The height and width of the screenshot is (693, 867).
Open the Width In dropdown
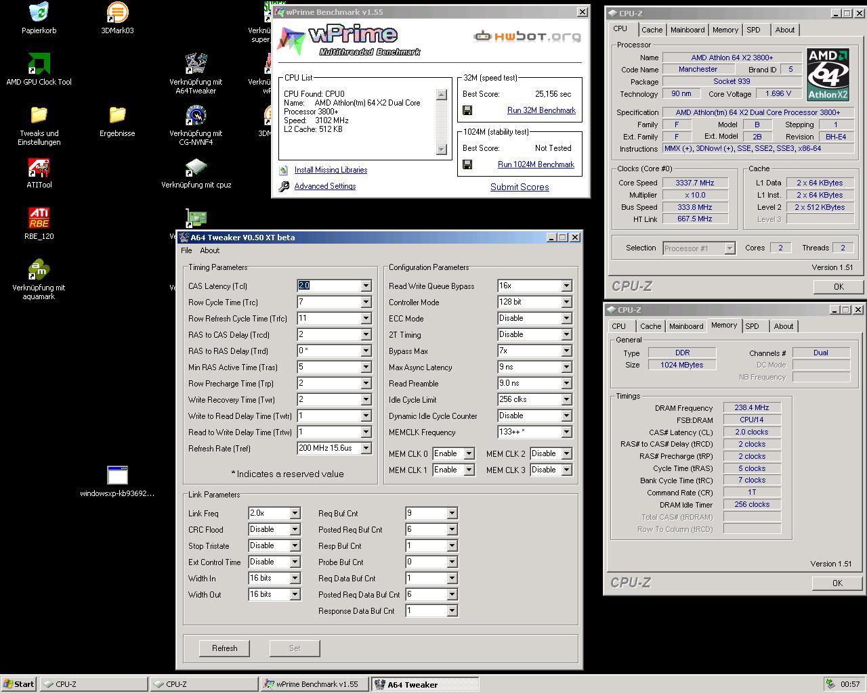coord(295,579)
